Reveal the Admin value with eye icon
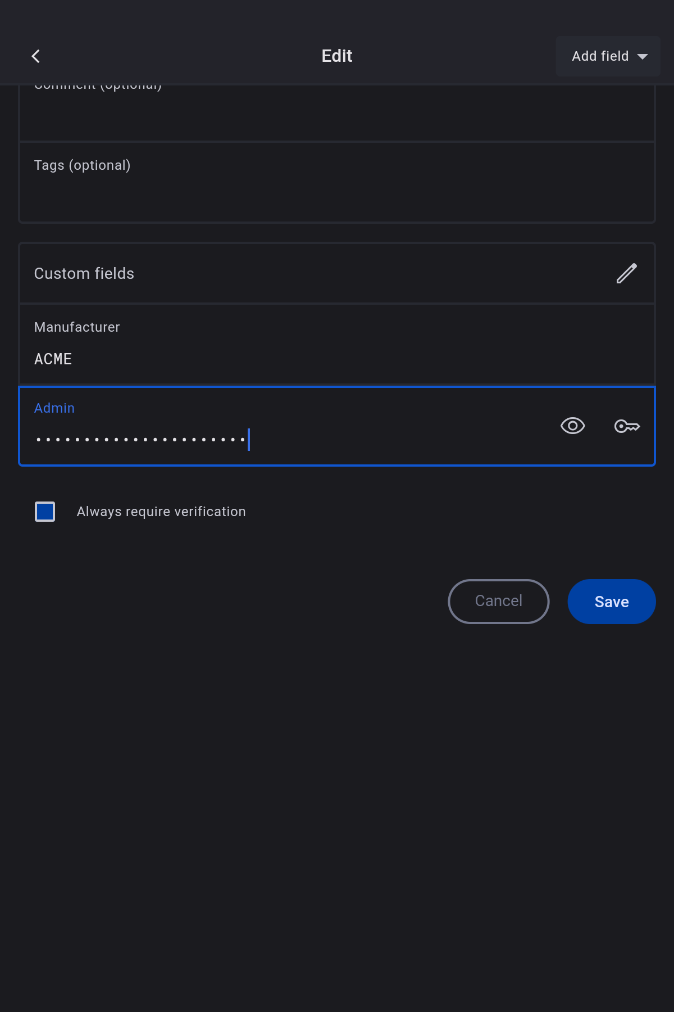Image resolution: width=674 pixels, height=1012 pixels. pyautogui.click(x=572, y=426)
